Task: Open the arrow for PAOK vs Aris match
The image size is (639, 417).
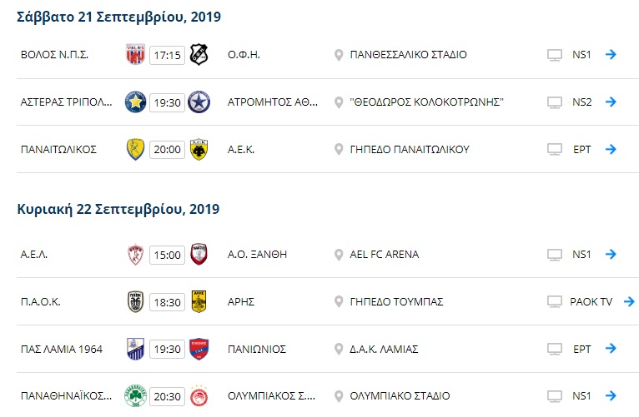Action: pos(629,301)
